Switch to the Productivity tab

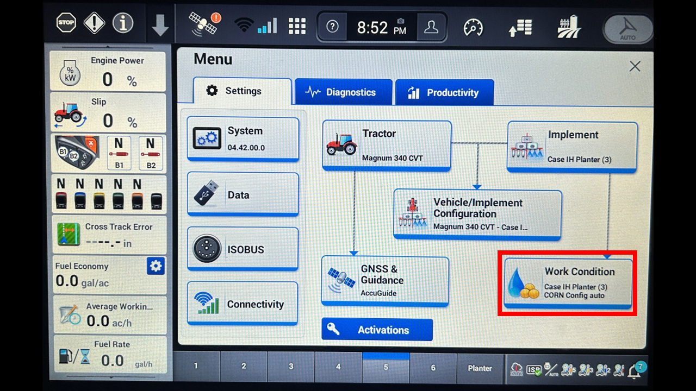(x=444, y=92)
